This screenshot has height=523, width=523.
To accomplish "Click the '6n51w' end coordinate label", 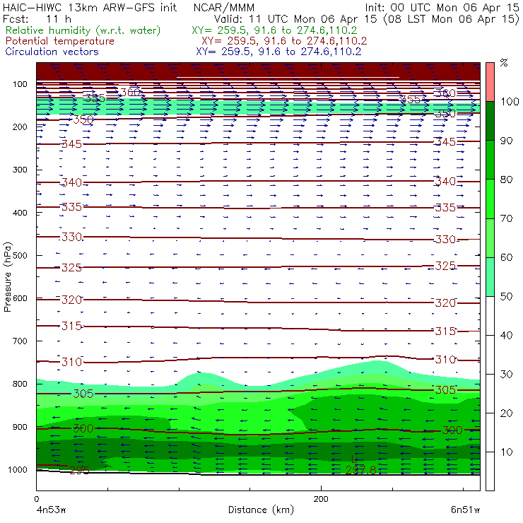I will (465, 510).
